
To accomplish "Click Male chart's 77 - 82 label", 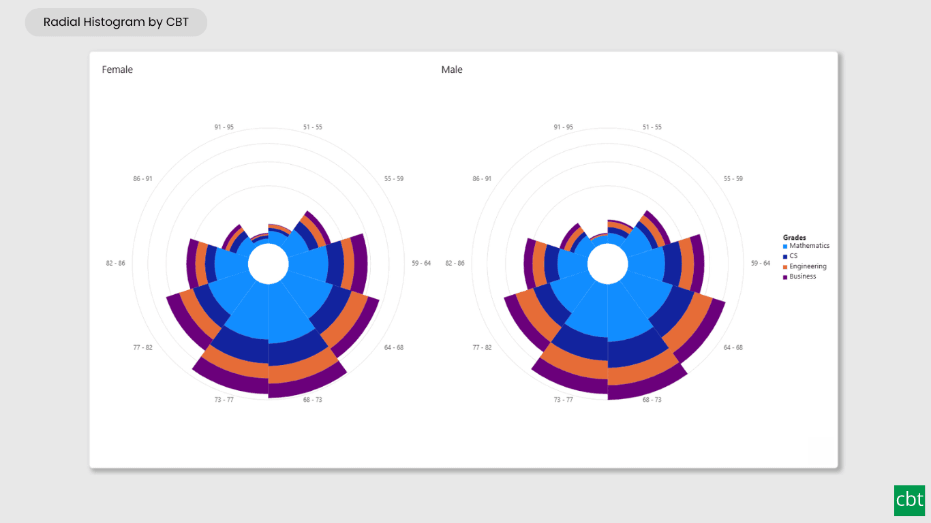I will click(483, 348).
